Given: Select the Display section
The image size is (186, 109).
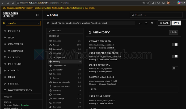Looking at the screenshot, I should [x=65, y=53].
